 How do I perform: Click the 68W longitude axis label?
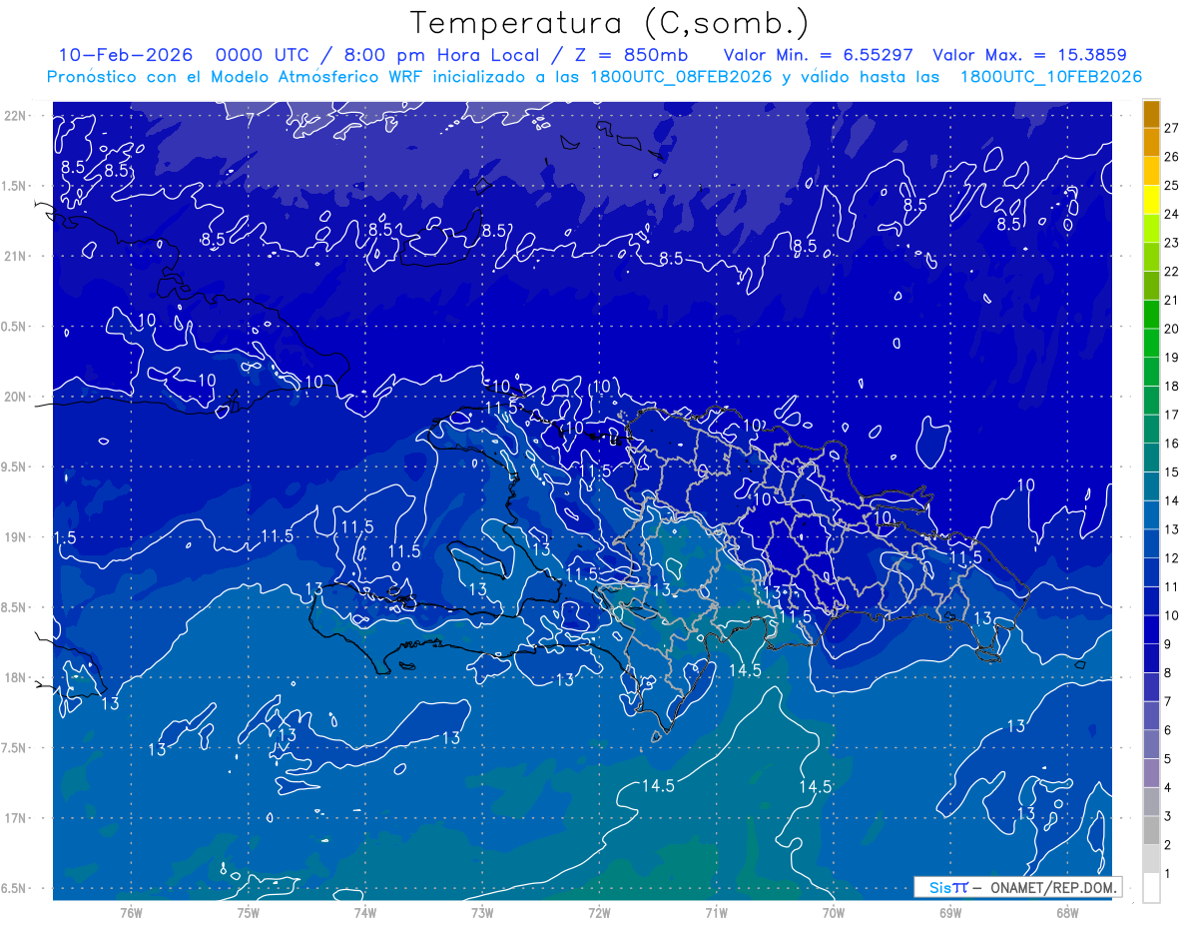coord(1067,913)
